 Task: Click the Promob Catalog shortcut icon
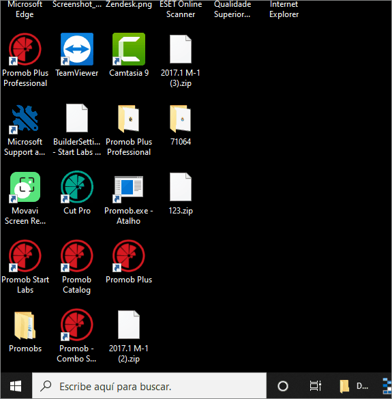tap(77, 256)
